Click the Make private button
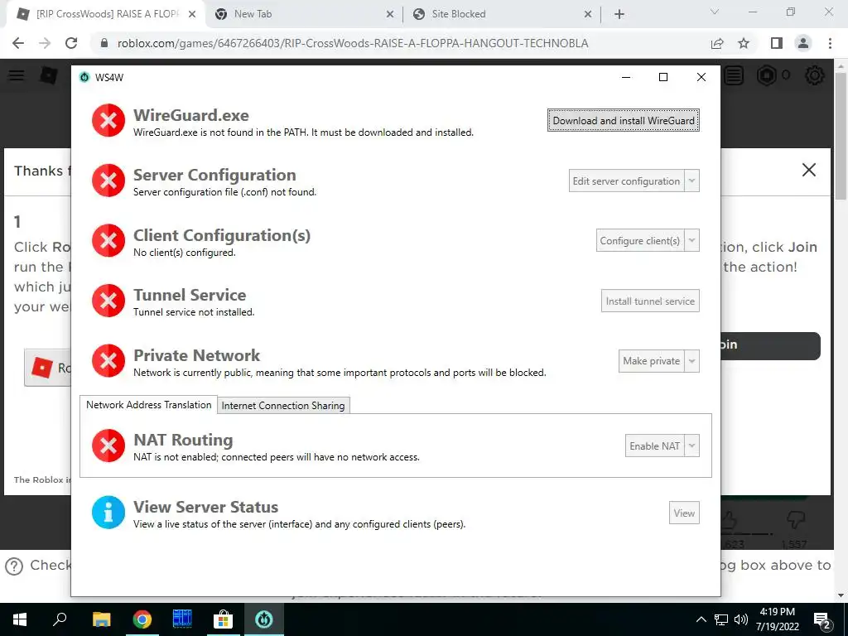The image size is (848, 636). (x=651, y=361)
